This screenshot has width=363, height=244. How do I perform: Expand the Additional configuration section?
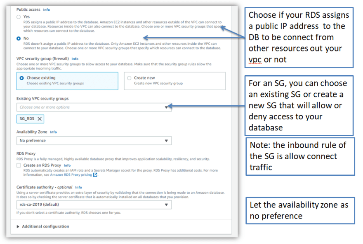42,226
